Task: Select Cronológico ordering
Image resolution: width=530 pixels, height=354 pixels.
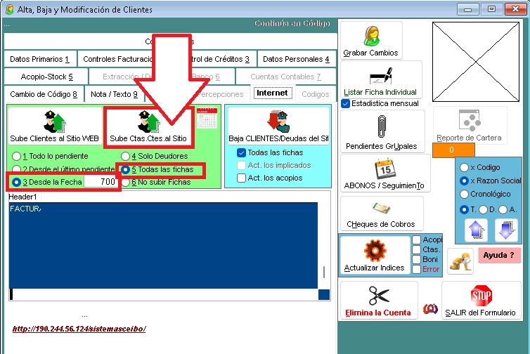Action: coord(464,195)
